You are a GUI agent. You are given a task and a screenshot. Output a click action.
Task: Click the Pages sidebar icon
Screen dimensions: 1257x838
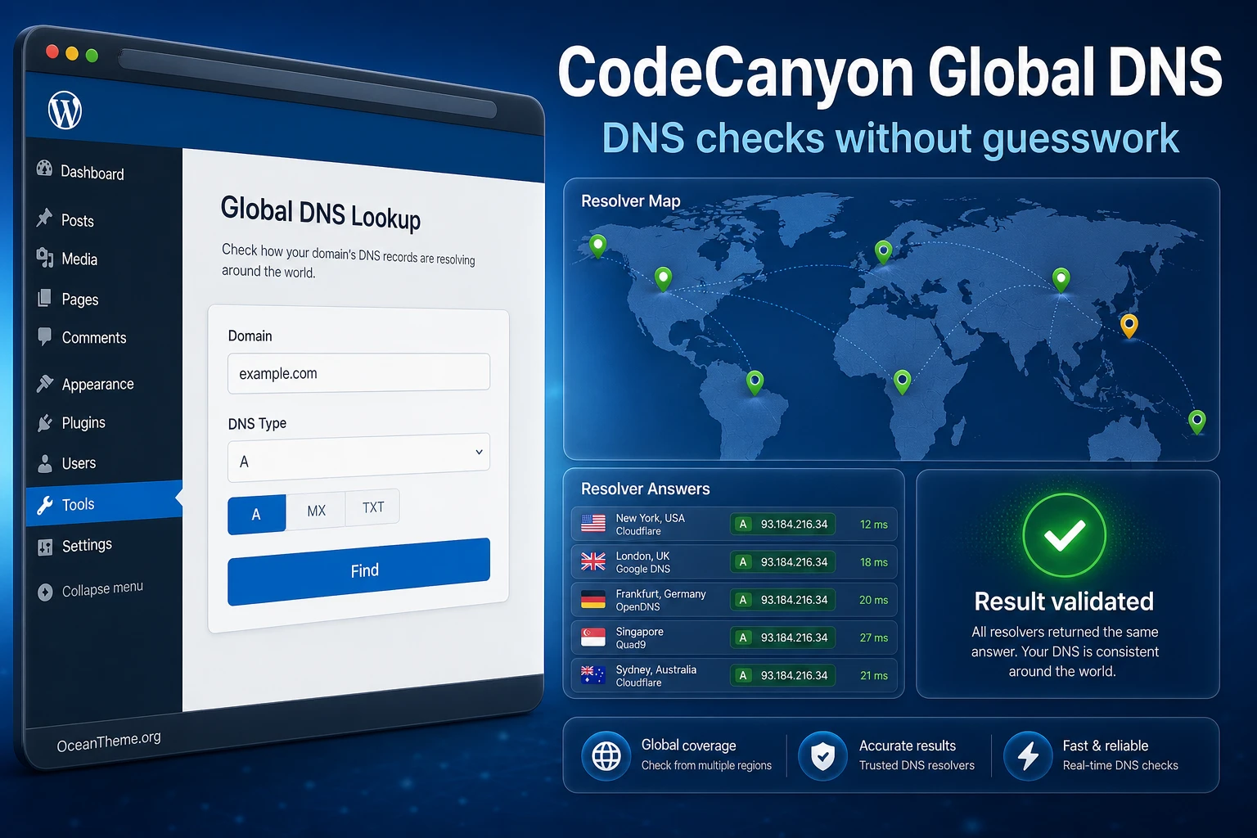click(x=44, y=298)
